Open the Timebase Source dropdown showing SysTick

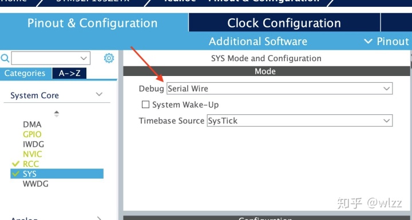(x=300, y=121)
